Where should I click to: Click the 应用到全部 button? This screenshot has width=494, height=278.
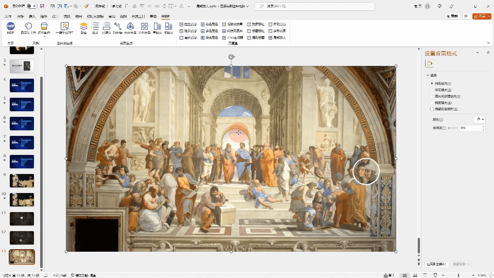pyautogui.click(x=436, y=264)
